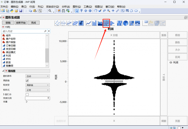Click the 宽度比例 input field

(38, 98)
